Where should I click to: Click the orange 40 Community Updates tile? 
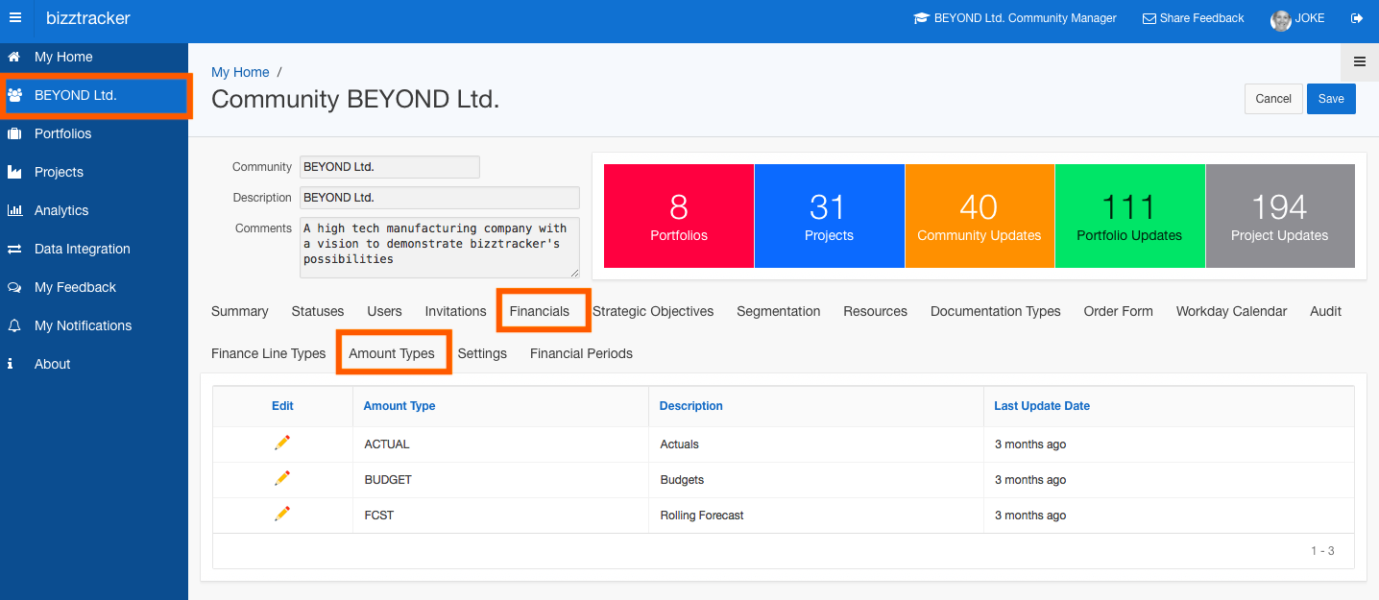(980, 216)
